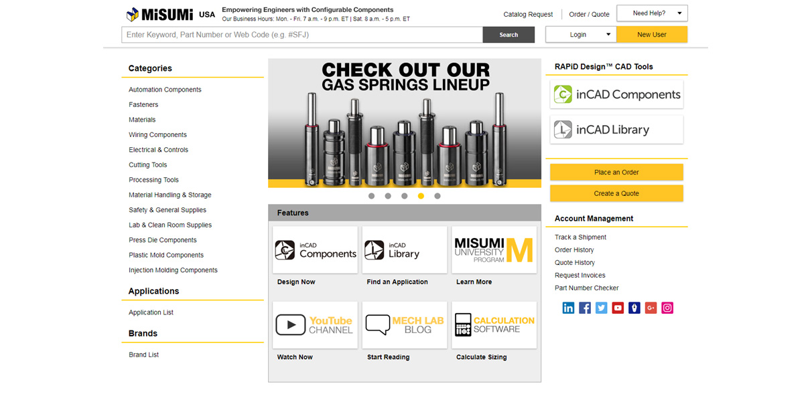Show the fifth banner slide dot
812x404 pixels.
pos(437,196)
